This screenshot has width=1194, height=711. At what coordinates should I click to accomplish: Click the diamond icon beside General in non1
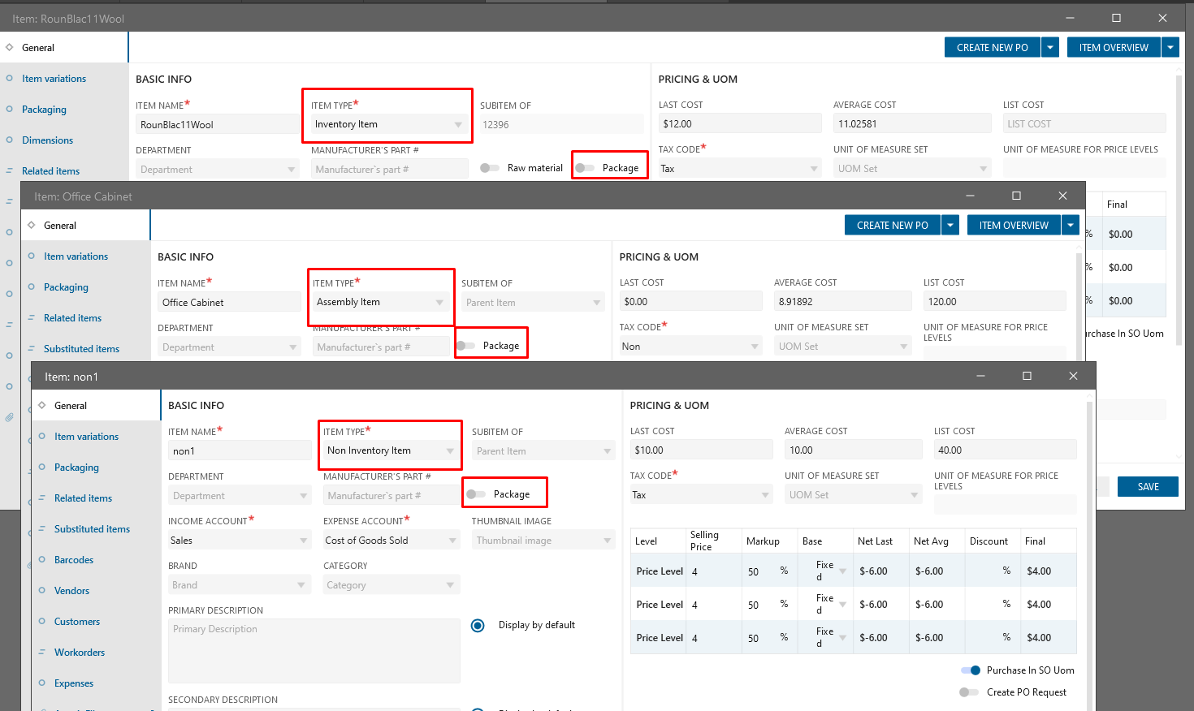pos(42,405)
